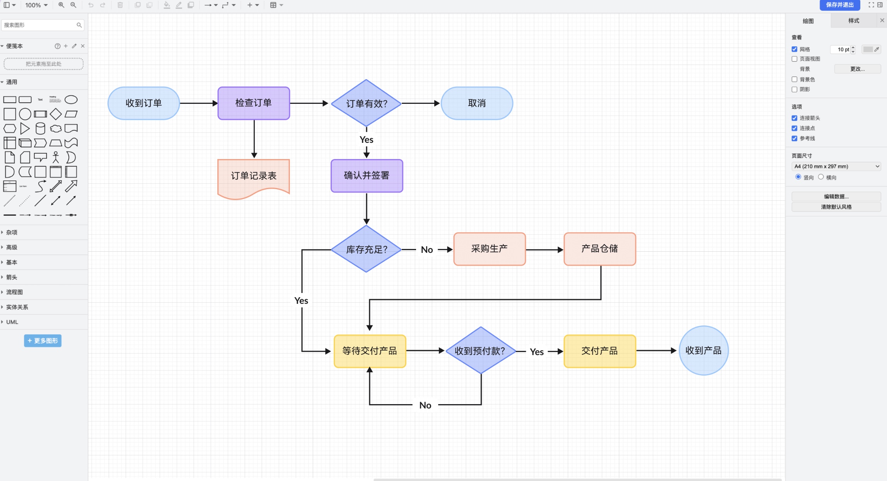Click the + 更多图形 button
Image resolution: width=887 pixels, height=481 pixels.
pos(43,341)
